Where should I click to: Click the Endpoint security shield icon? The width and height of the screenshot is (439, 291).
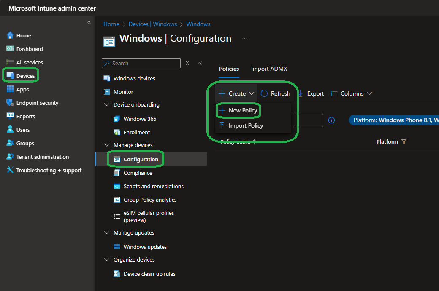coord(10,103)
